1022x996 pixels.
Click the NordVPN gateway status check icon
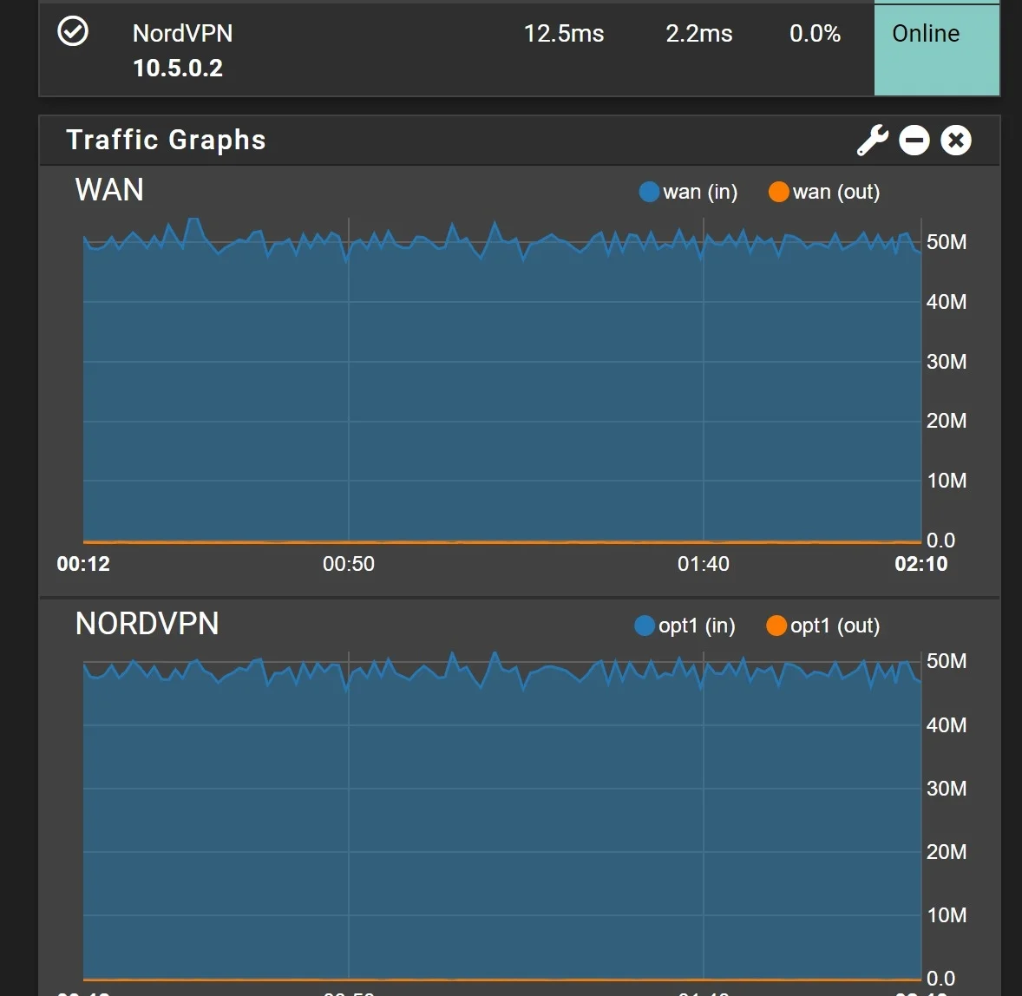pos(72,31)
